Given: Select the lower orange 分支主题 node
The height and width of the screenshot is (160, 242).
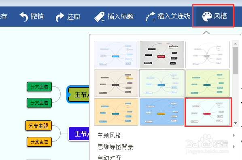Looking at the screenshot, I should pyautogui.click(x=39, y=142).
